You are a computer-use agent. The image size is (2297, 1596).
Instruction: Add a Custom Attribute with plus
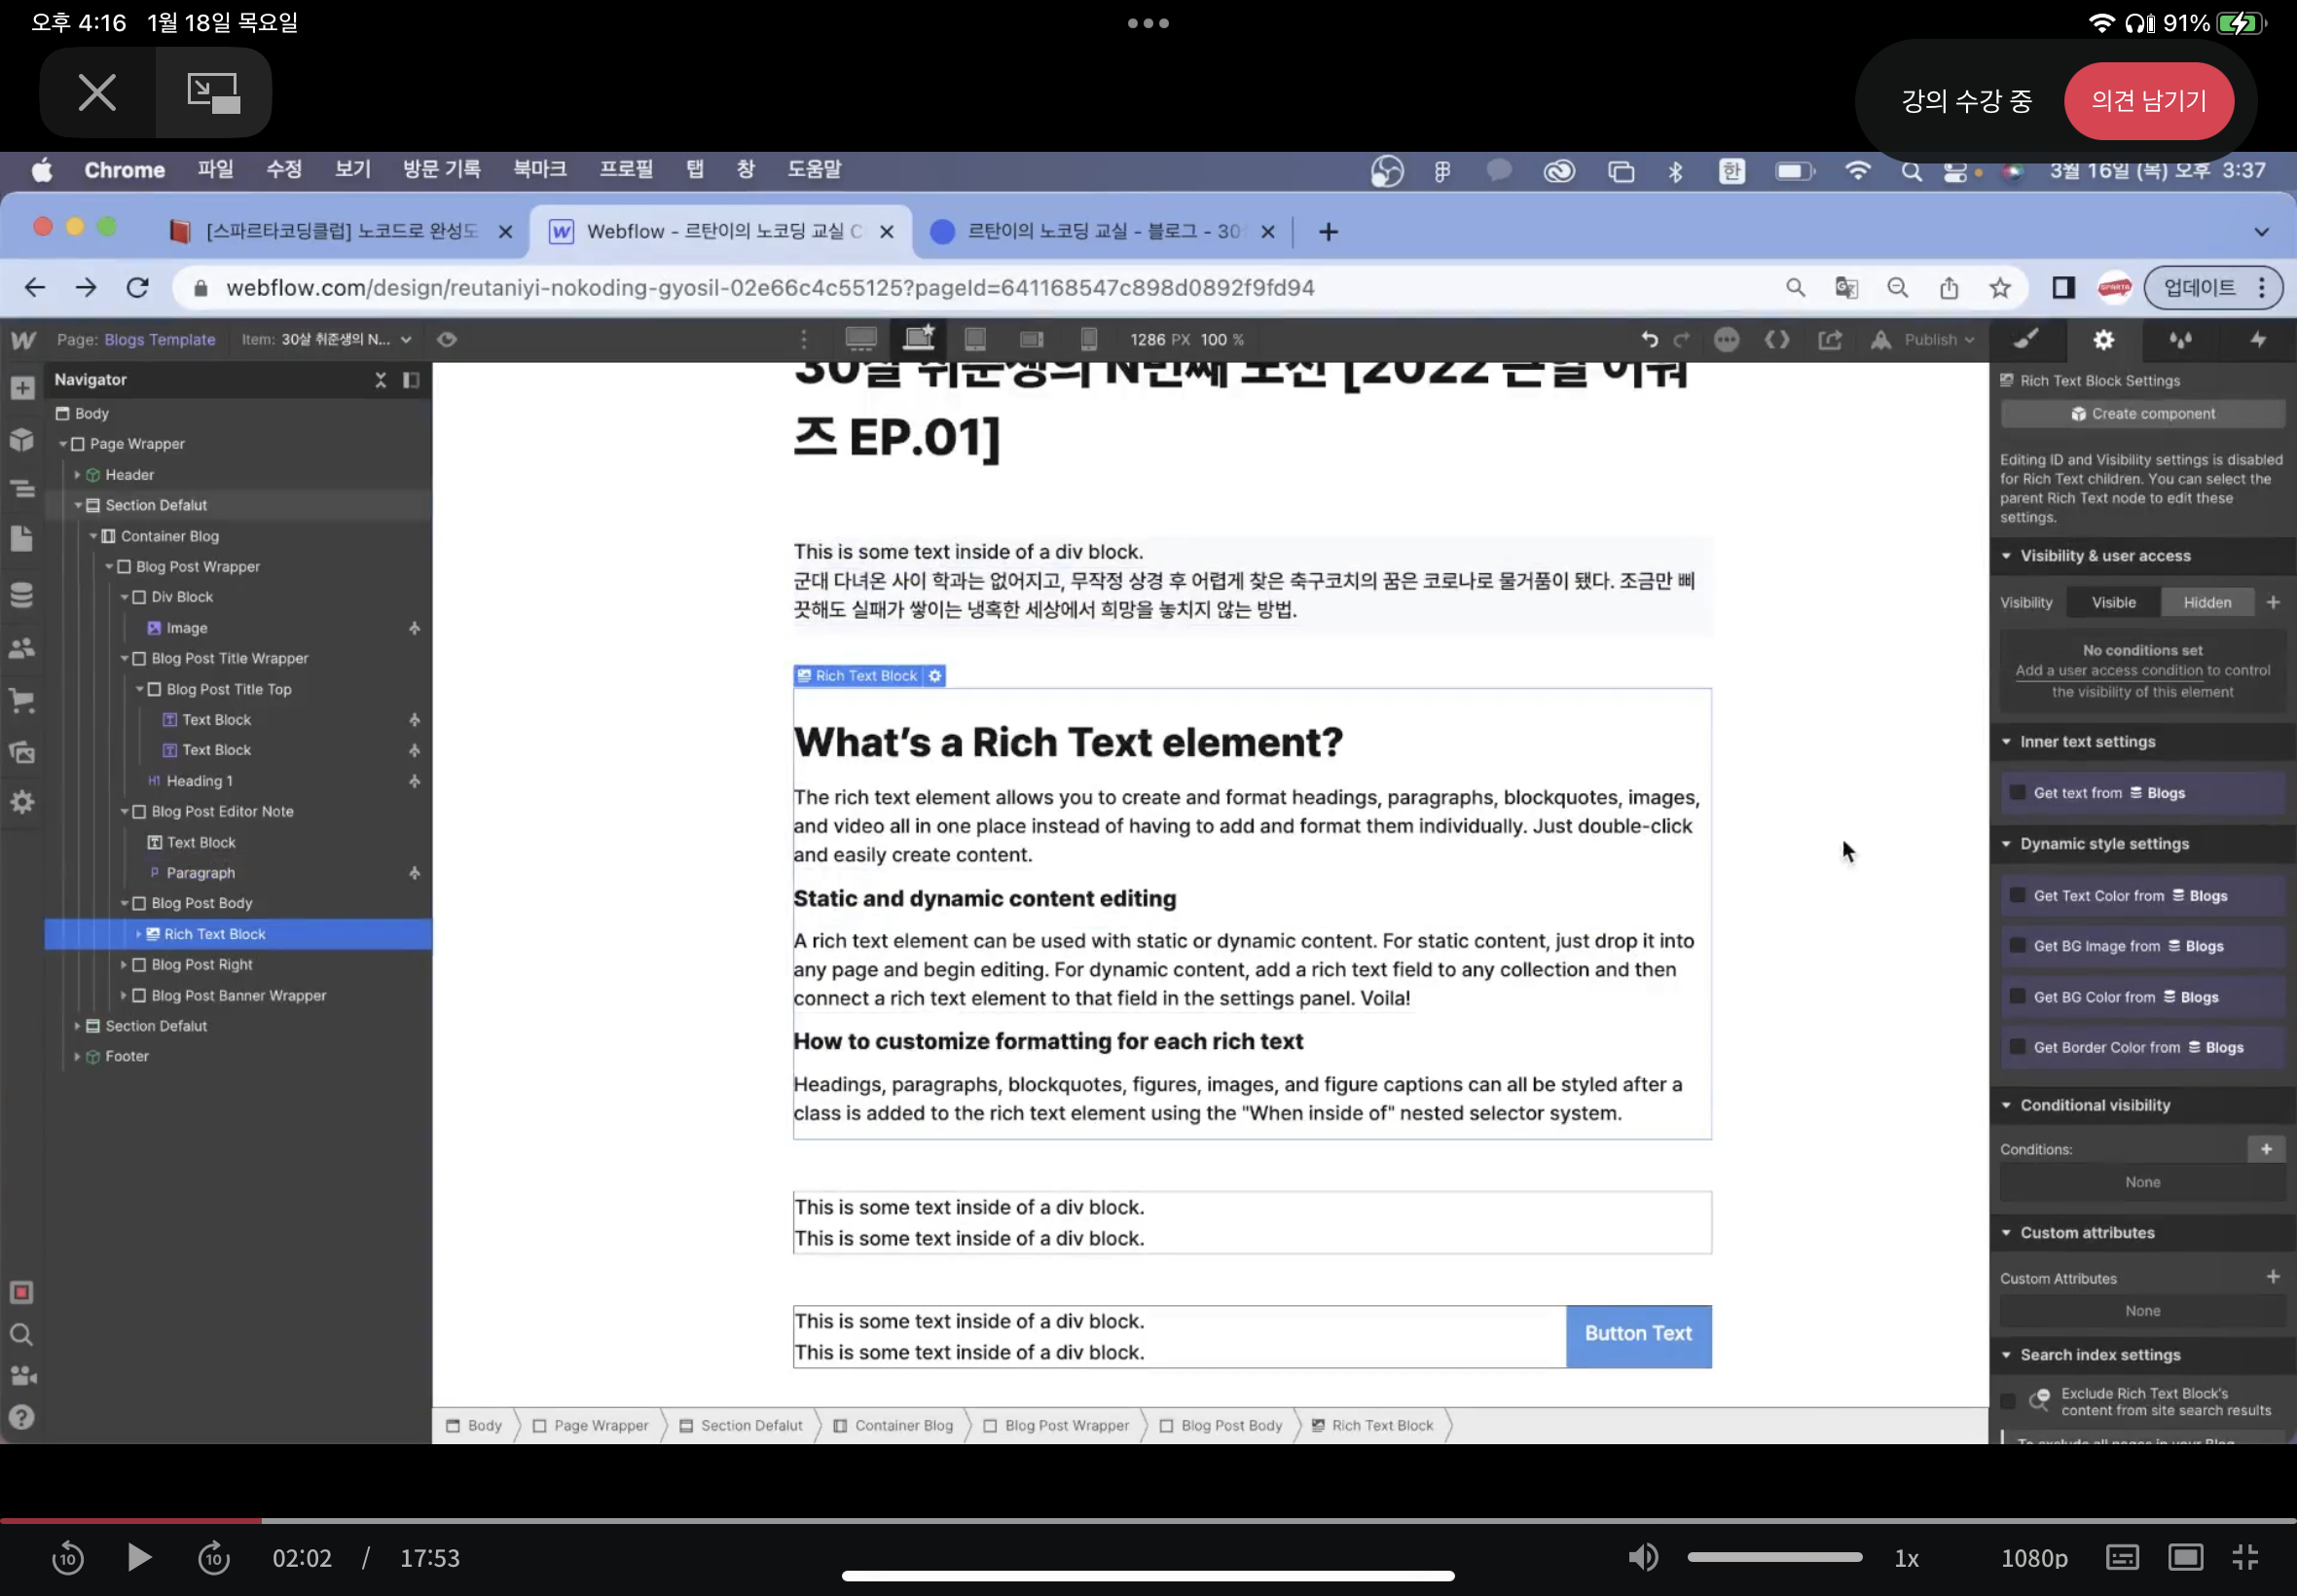2273,1277
